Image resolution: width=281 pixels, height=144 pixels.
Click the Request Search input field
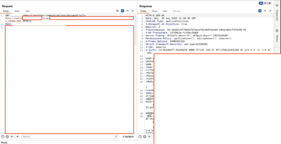pyautogui.click(x=69, y=137)
